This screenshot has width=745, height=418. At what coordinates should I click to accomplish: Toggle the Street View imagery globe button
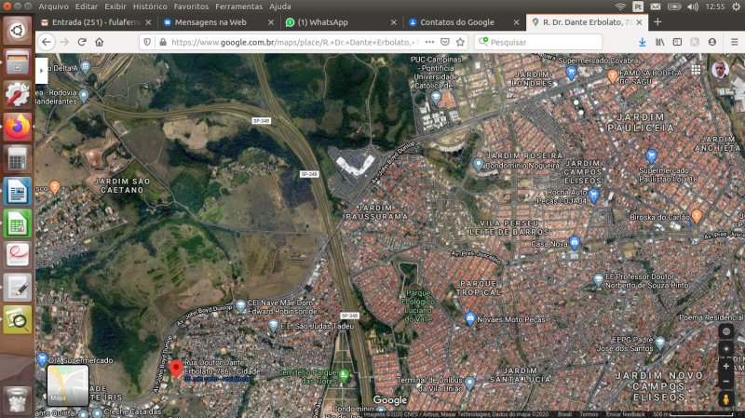(725, 330)
